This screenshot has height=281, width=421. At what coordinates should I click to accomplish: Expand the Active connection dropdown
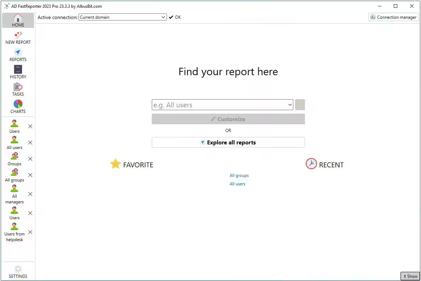[163, 17]
